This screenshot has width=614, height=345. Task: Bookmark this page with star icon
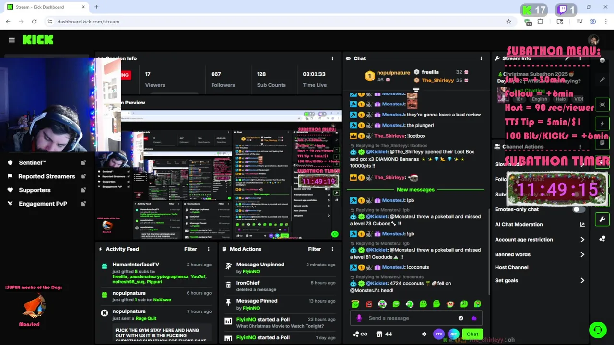(x=508, y=22)
